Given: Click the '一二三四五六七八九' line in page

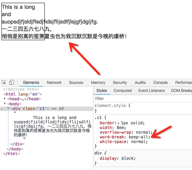Looking at the screenshot, I should pos(27,29).
